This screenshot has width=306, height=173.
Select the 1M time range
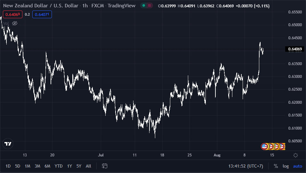click(x=28, y=166)
